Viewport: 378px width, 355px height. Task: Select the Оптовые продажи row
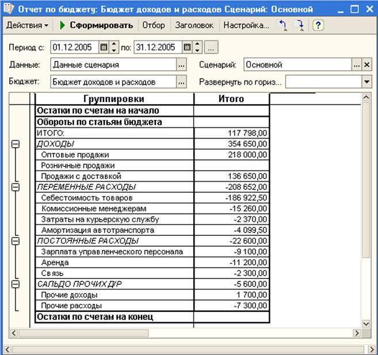(152, 155)
